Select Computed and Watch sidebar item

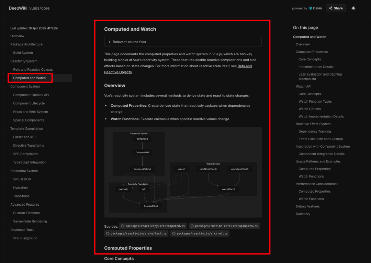pyautogui.click(x=29, y=78)
